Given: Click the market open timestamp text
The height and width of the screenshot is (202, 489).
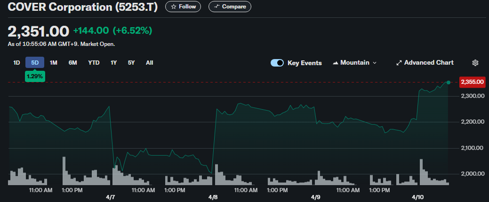Looking at the screenshot, I should [62, 44].
